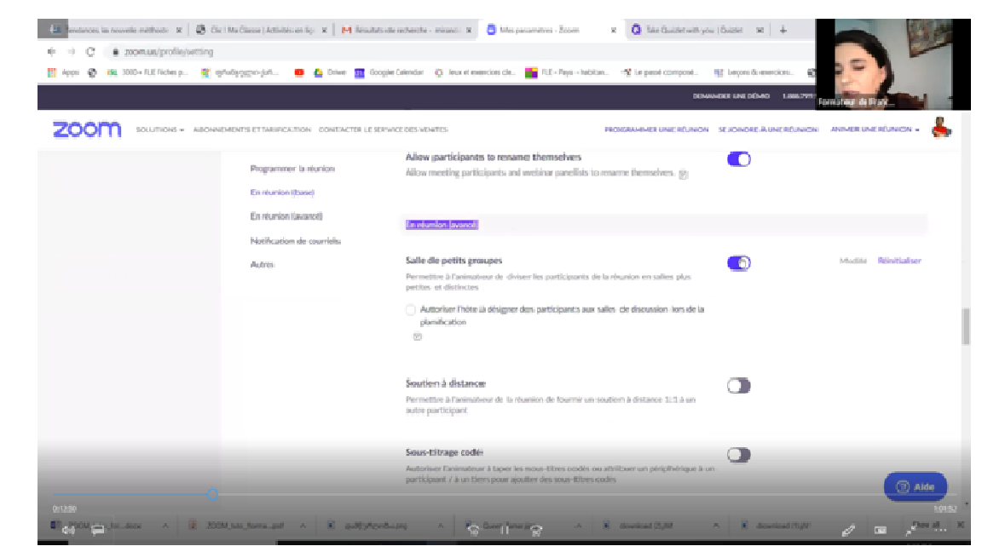Open the Apps shortcut in bookmarks bar

click(65, 73)
